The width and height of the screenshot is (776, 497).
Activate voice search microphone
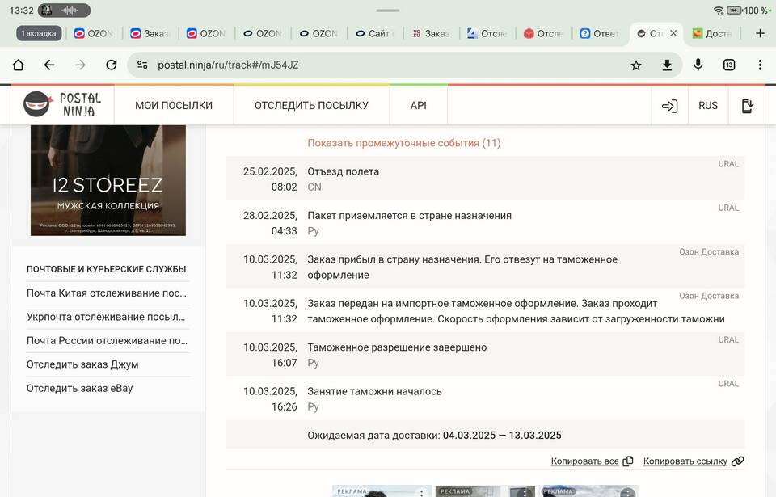(698, 65)
